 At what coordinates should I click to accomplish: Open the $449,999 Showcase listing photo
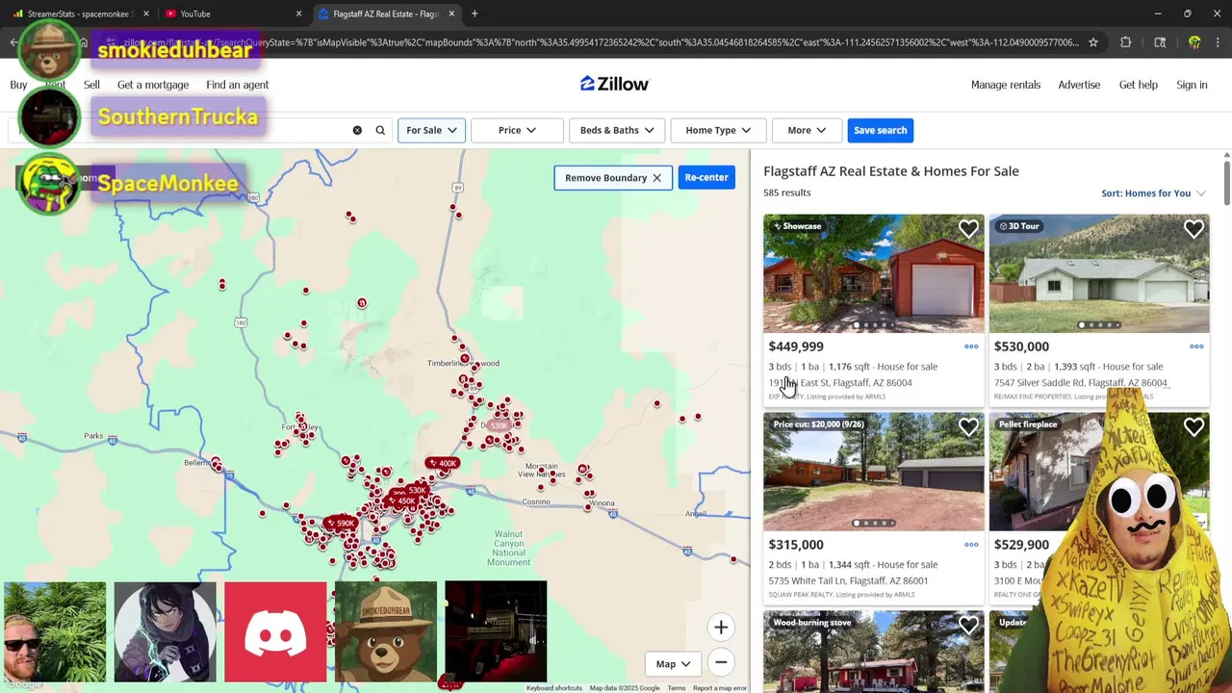click(874, 273)
